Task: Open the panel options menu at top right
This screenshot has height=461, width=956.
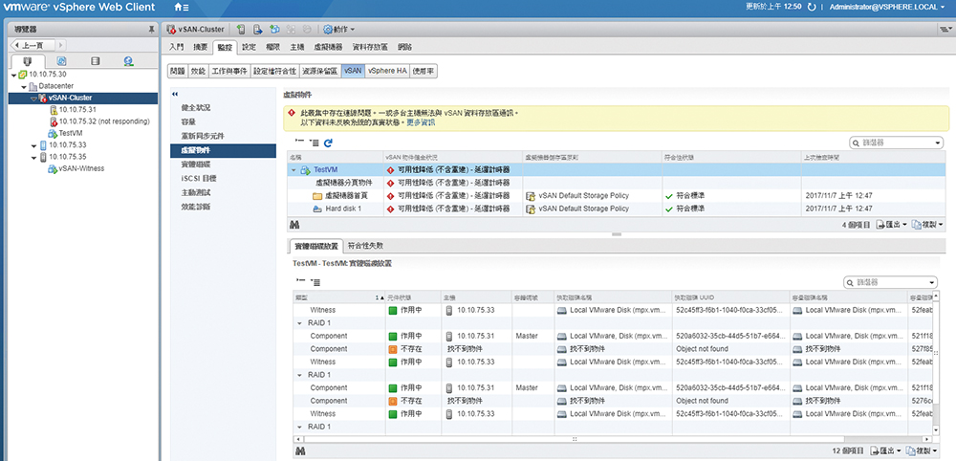Action: click(x=945, y=29)
